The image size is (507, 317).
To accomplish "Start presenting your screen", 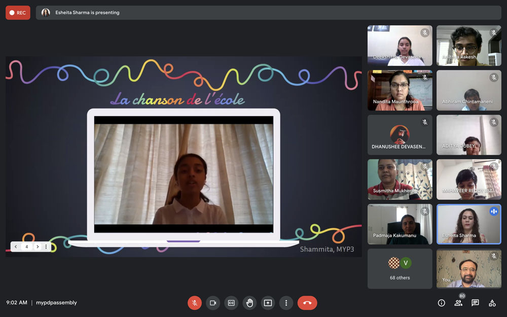I will coord(268,303).
